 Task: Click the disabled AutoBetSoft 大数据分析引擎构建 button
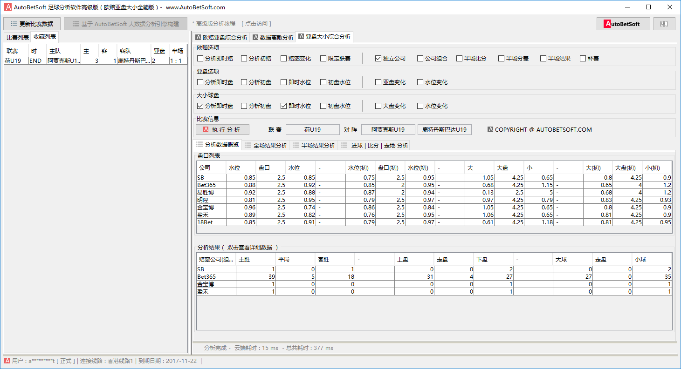[x=125, y=24]
